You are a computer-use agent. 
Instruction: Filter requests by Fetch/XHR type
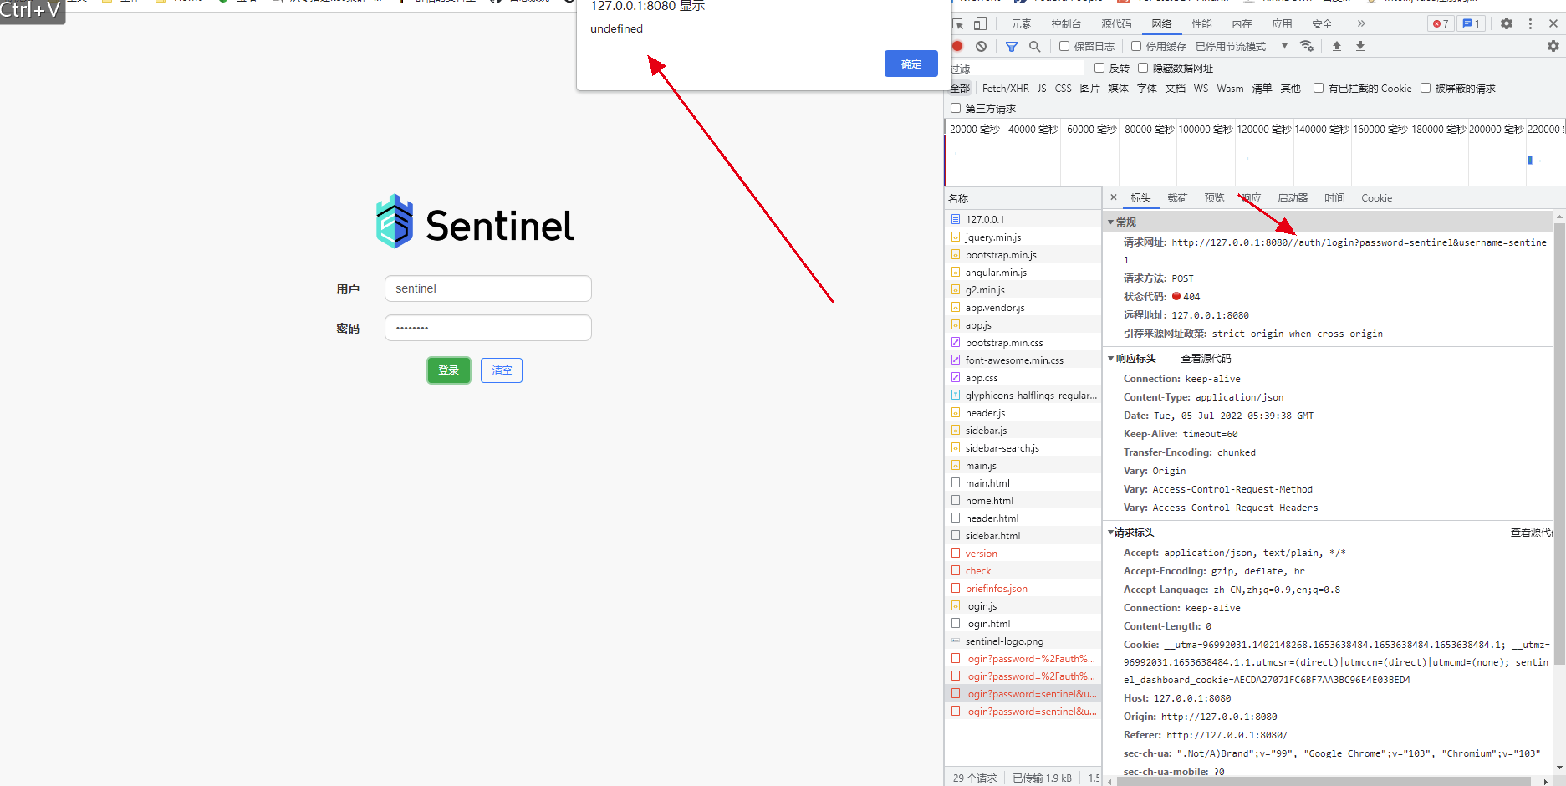pyautogui.click(x=1006, y=88)
